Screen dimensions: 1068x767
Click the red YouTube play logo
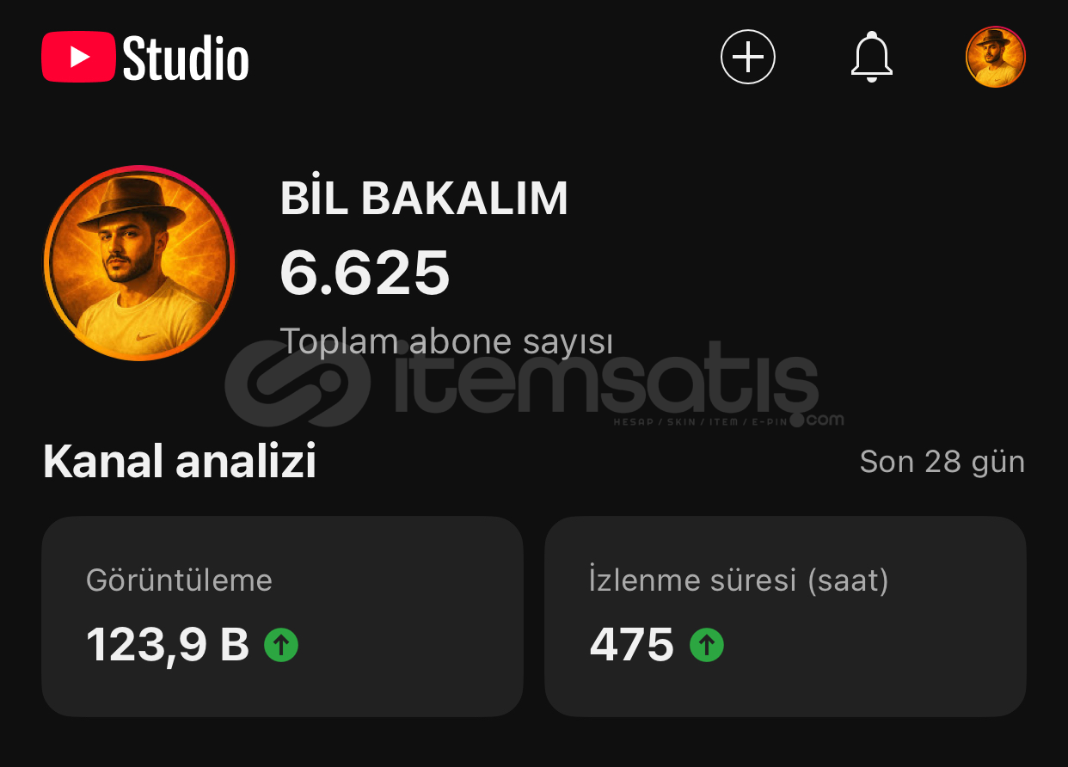[x=78, y=57]
